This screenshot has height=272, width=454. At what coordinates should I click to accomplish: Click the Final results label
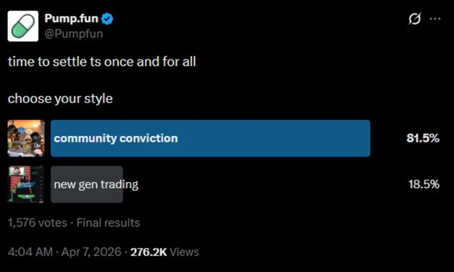coord(108,223)
